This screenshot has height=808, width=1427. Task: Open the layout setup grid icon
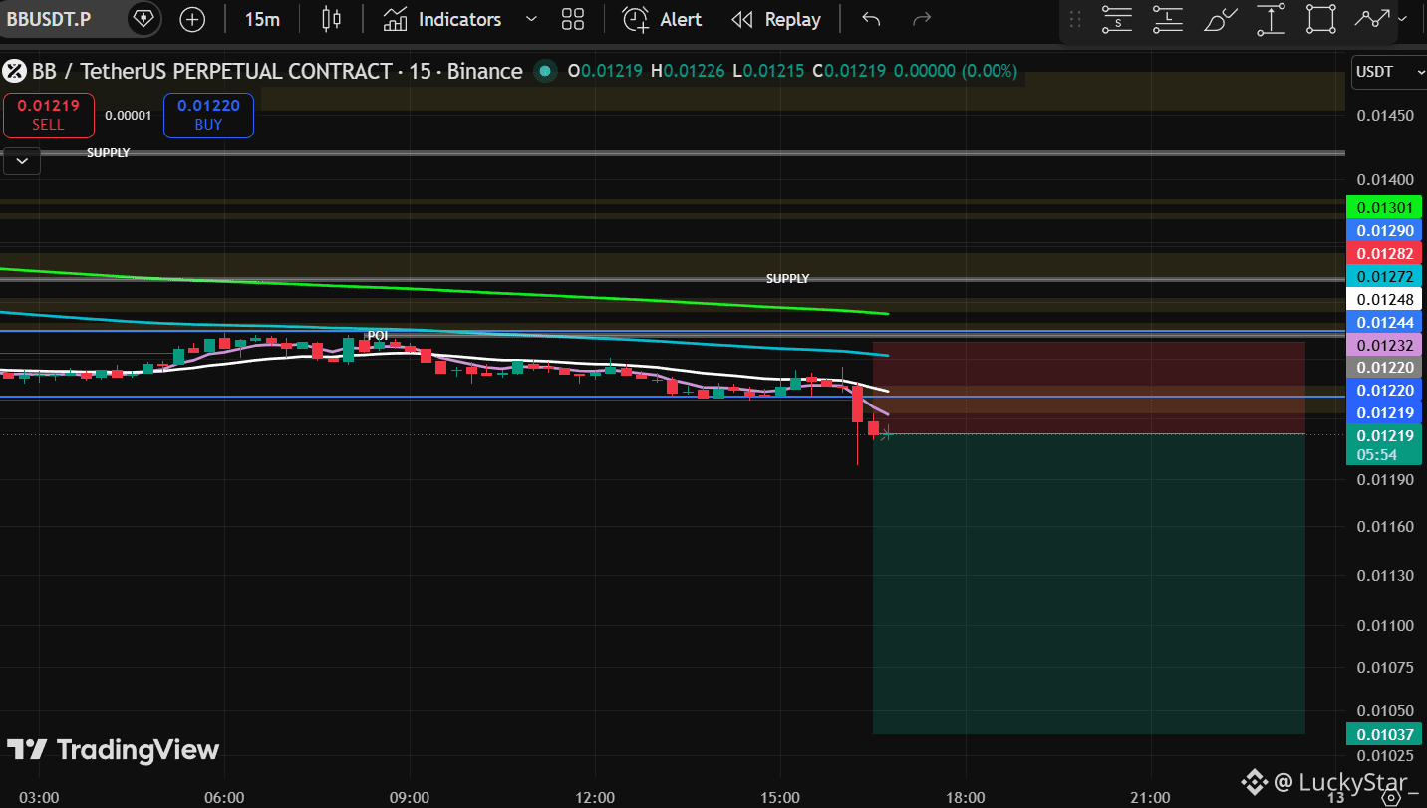tap(573, 19)
